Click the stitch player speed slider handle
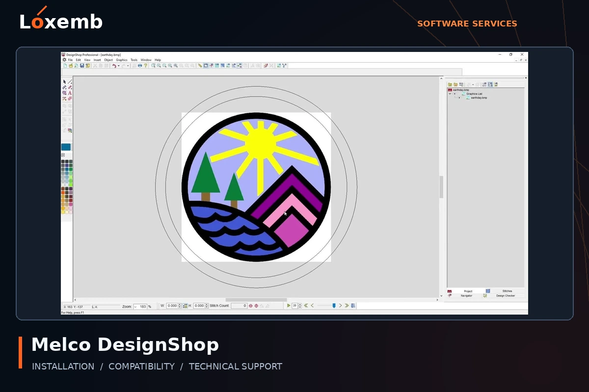589x392 pixels. tap(334, 306)
